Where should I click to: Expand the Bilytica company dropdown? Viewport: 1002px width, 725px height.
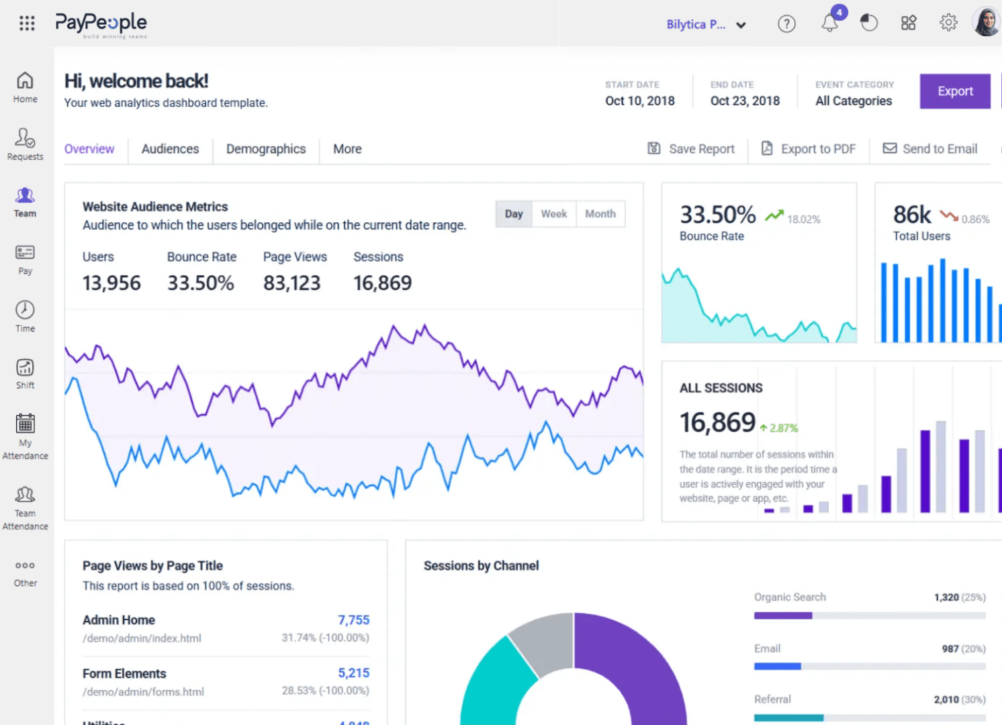[706, 25]
